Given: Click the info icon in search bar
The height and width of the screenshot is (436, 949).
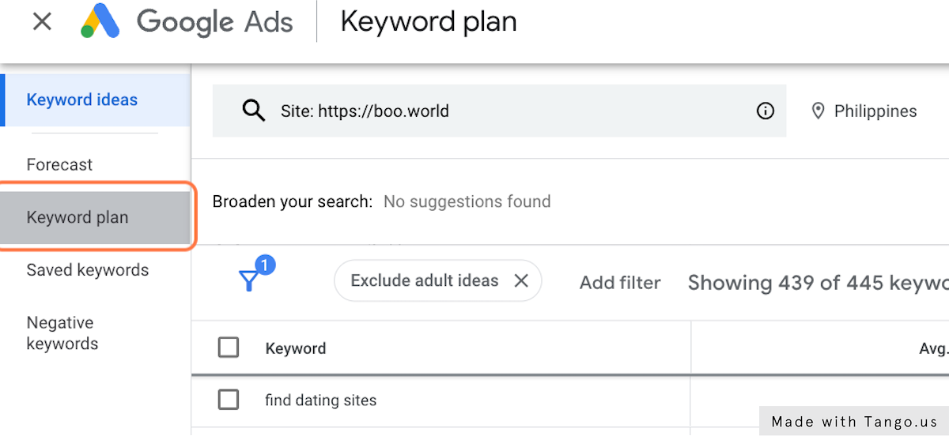Looking at the screenshot, I should click(x=765, y=111).
